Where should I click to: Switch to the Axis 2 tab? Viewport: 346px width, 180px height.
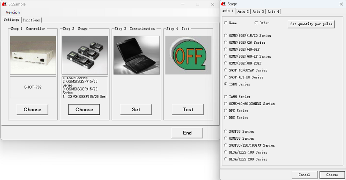[243, 12]
